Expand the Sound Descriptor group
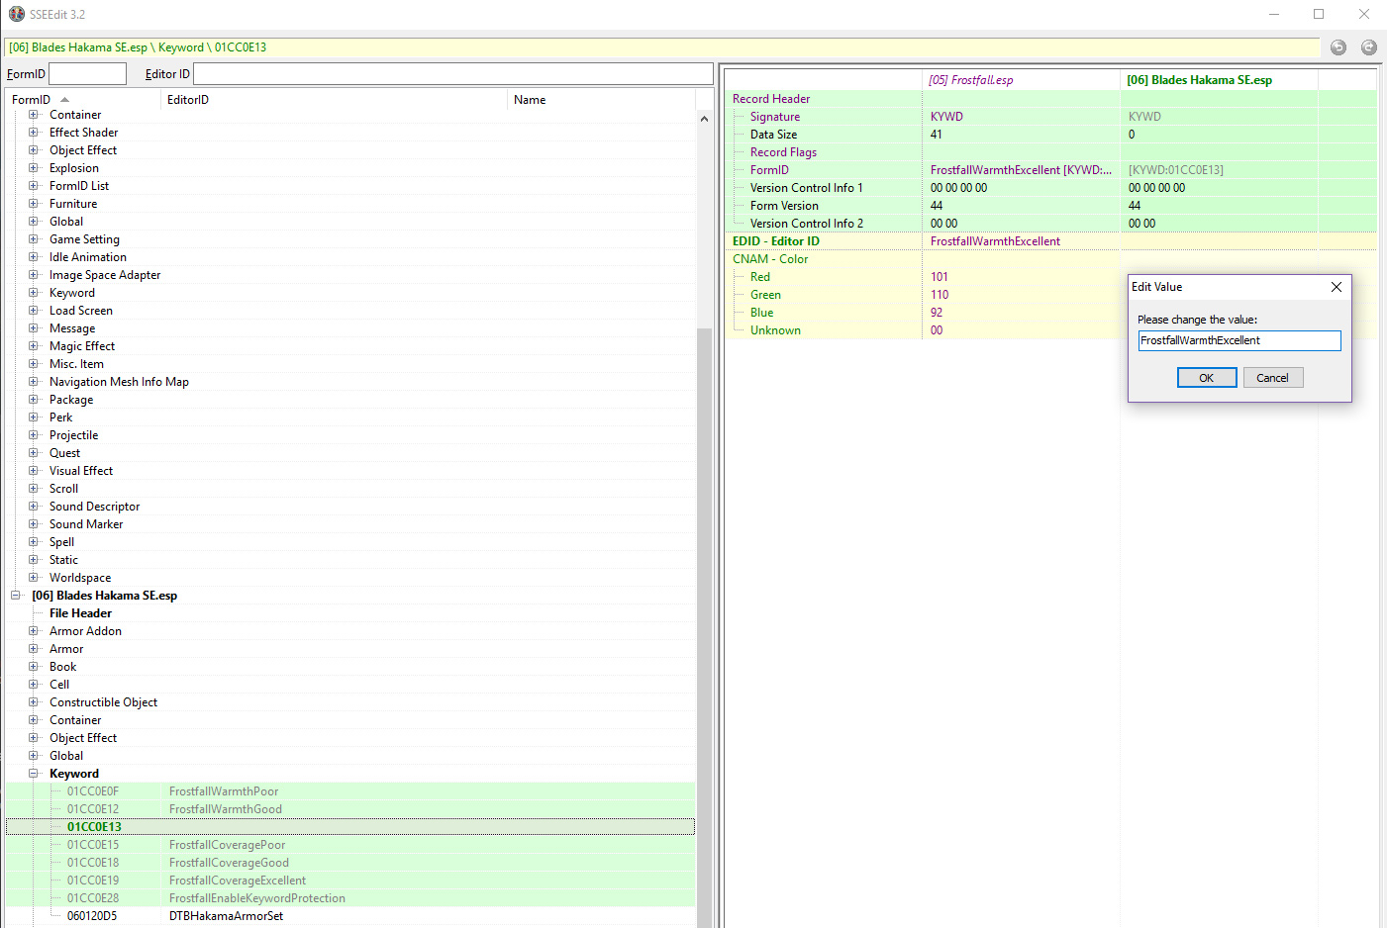The height and width of the screenshot is (928, 1387). point(33,507)
